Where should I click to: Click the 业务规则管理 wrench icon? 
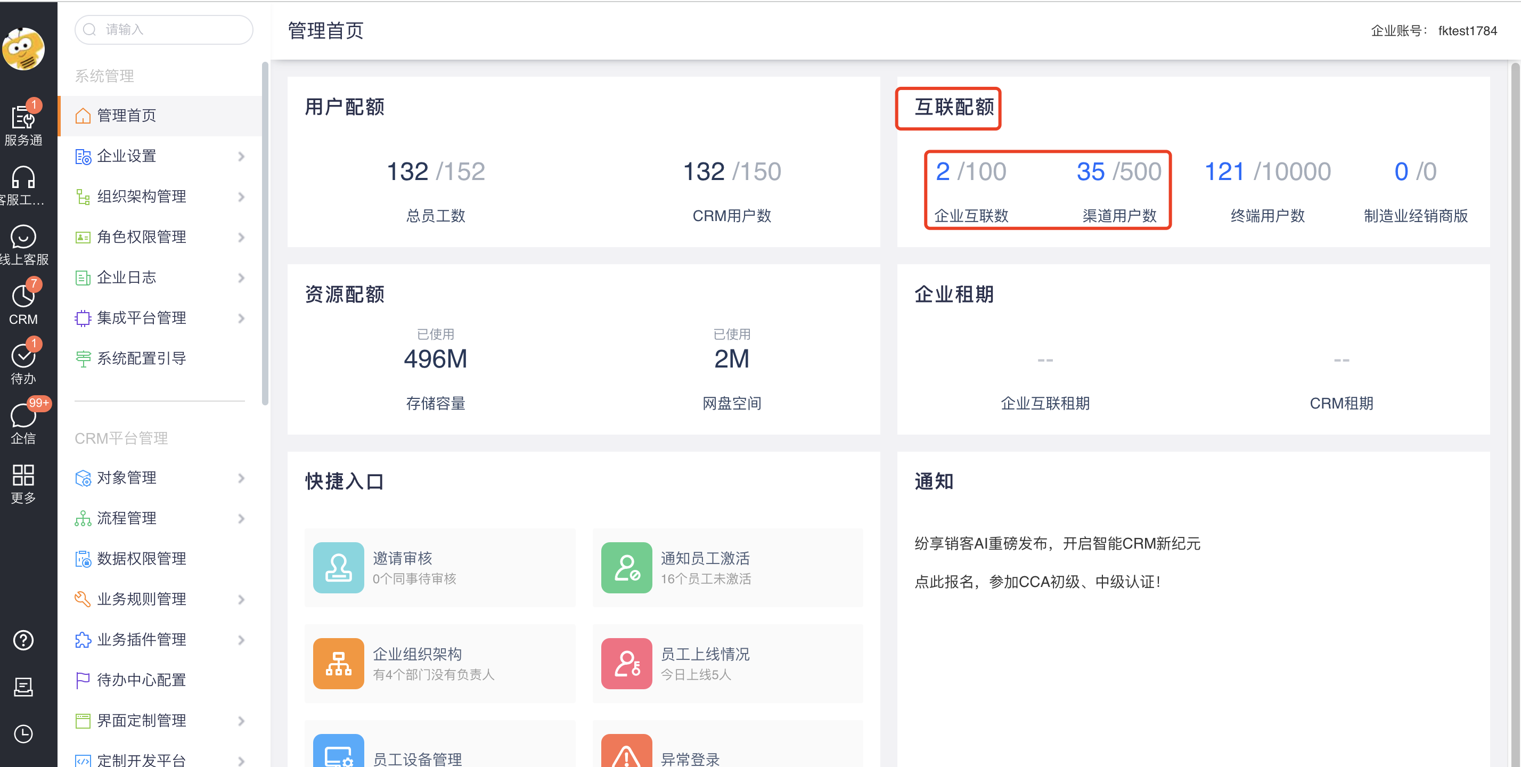coord(83,599)
